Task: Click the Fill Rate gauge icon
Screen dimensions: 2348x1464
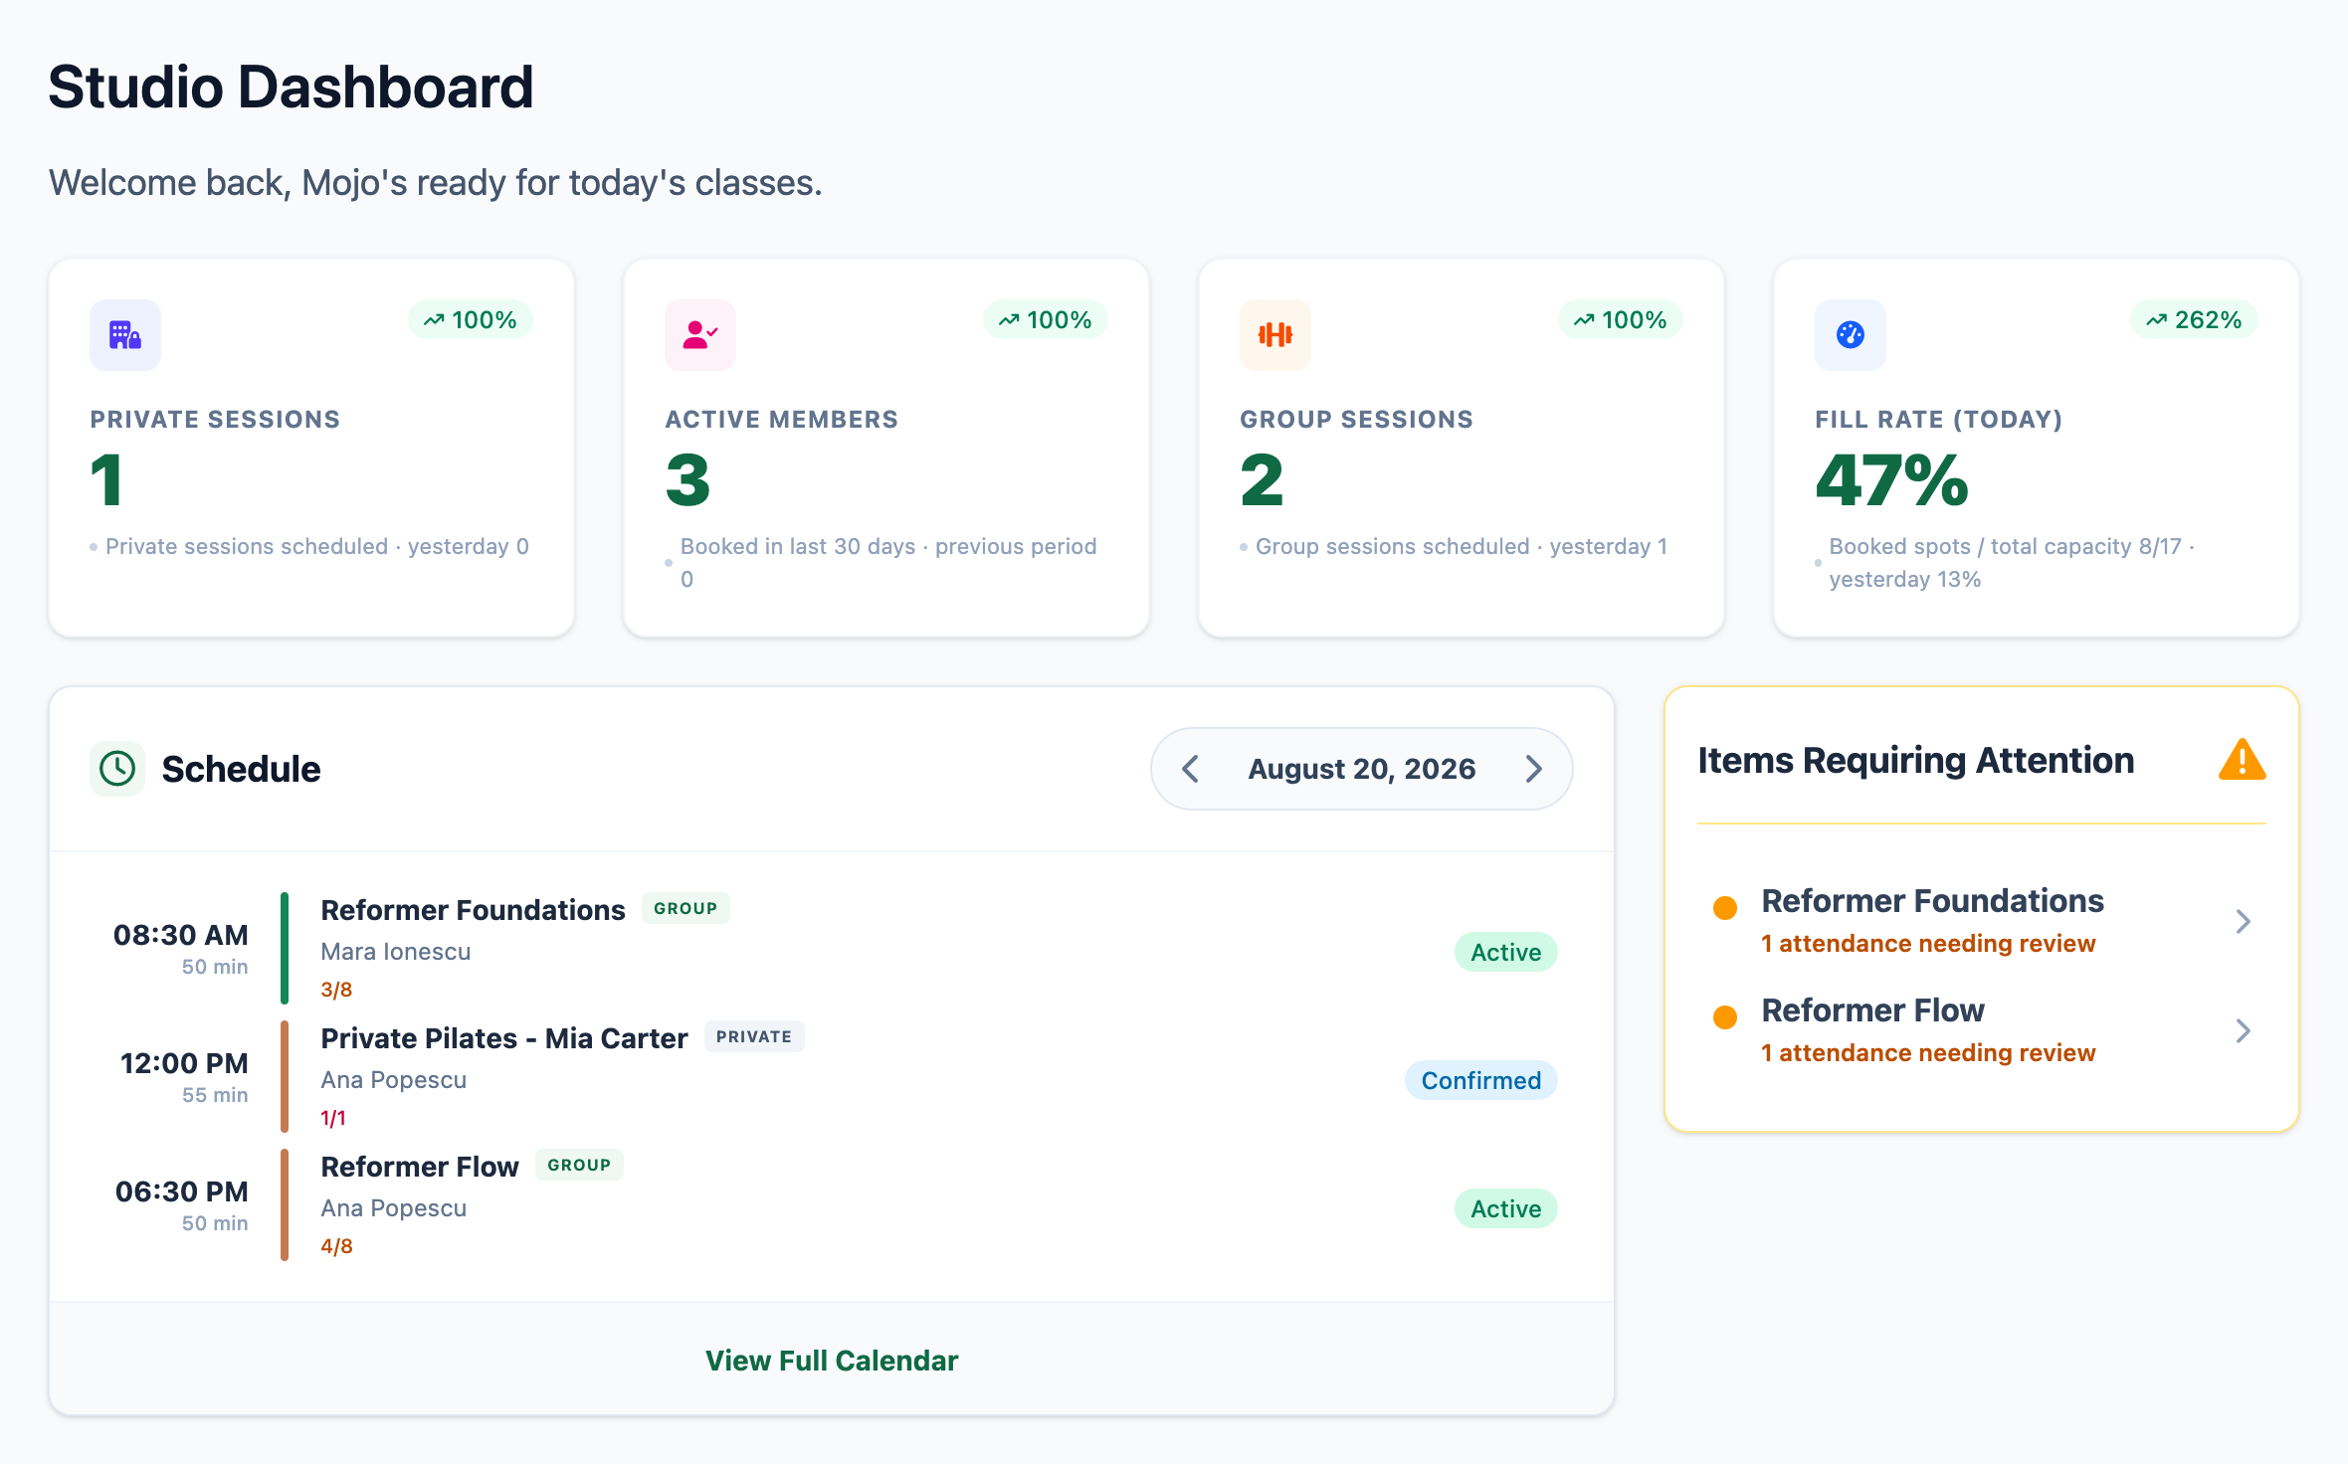Action: pyautogui.click(x=1851, y=335)
